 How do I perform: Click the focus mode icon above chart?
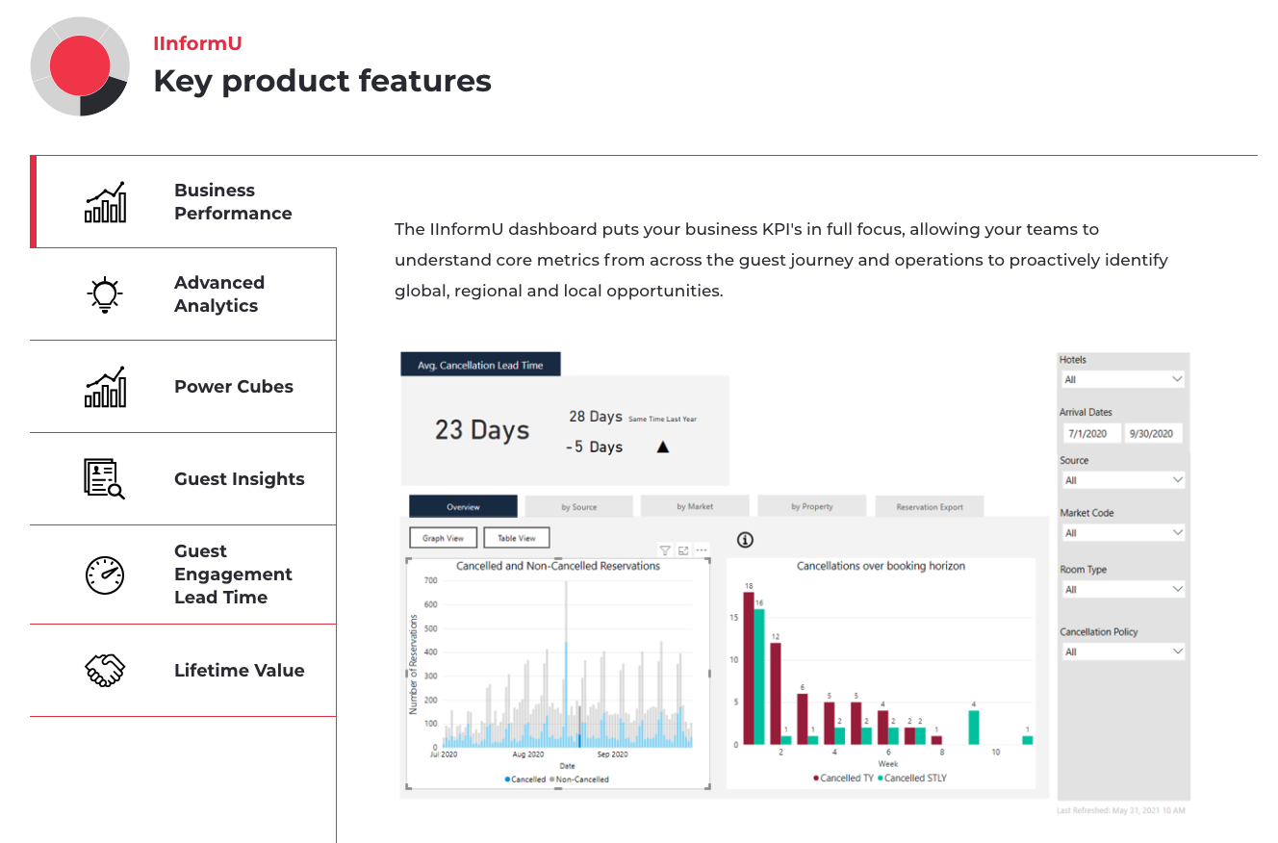(683, 550)
